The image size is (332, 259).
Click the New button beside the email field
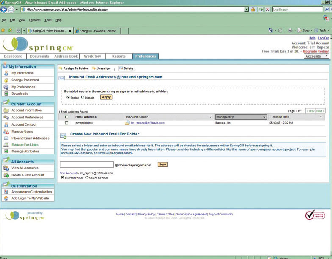coord(163,164)
